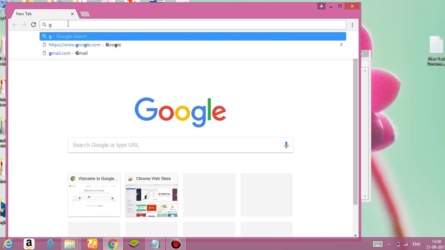
Task: Open the Chrome Web Store thumbnail
Action: pyautogui.click(x=152, y=195)
